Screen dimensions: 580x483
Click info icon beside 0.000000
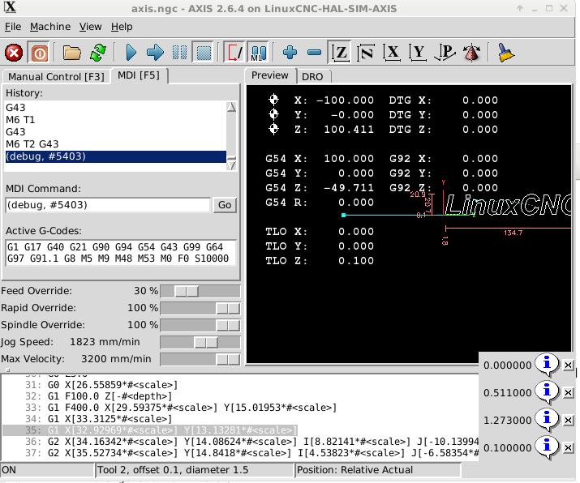coord(547,365)
